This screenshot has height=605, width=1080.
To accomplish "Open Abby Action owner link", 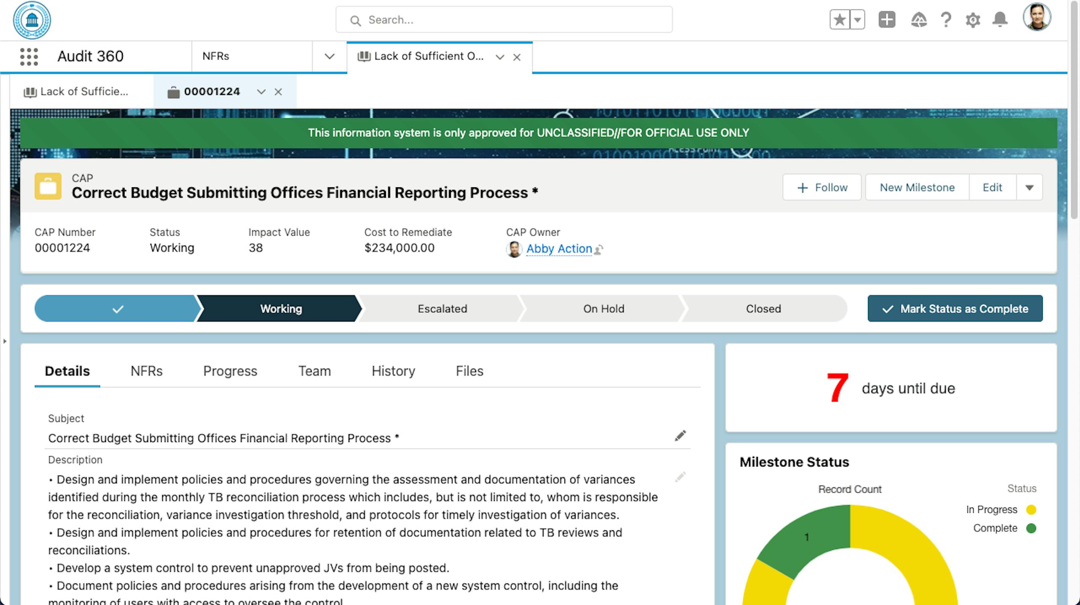I will click(x=559, y=249).
